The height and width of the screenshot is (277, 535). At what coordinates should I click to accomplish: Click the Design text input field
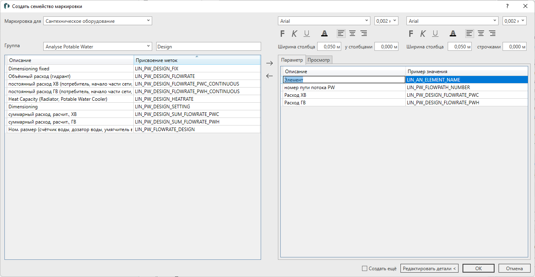[208, 46]
